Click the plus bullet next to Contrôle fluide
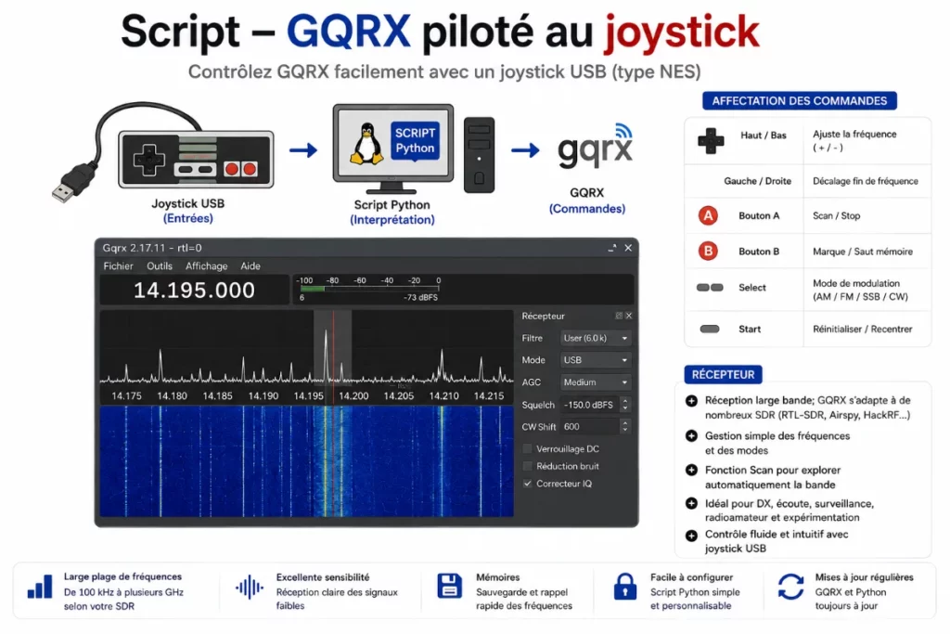 691,536
